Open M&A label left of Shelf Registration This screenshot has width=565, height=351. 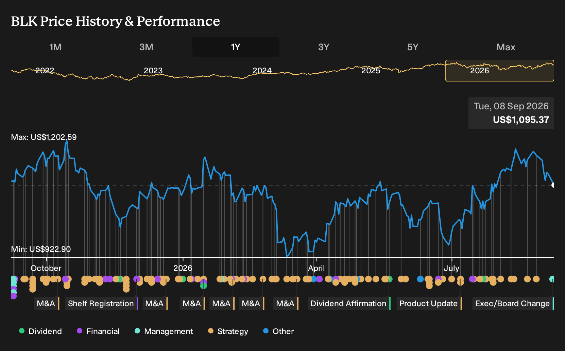[x=47, y=303]
